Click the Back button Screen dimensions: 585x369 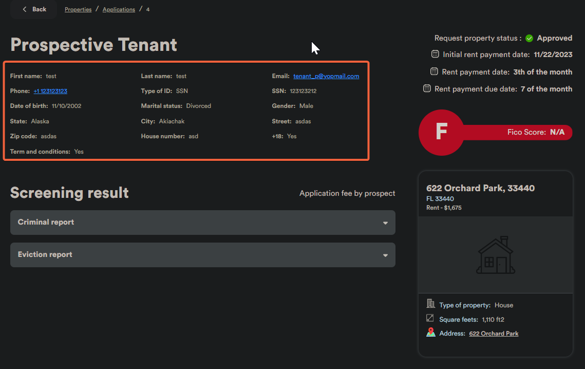tap(34, 9)
